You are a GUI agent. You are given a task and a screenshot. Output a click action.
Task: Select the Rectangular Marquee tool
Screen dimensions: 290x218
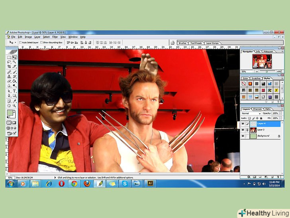point(9,57)
